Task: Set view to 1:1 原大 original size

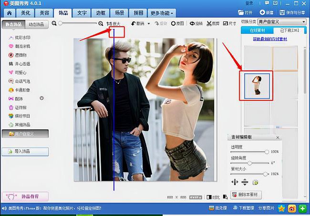Action: (114, 24)
